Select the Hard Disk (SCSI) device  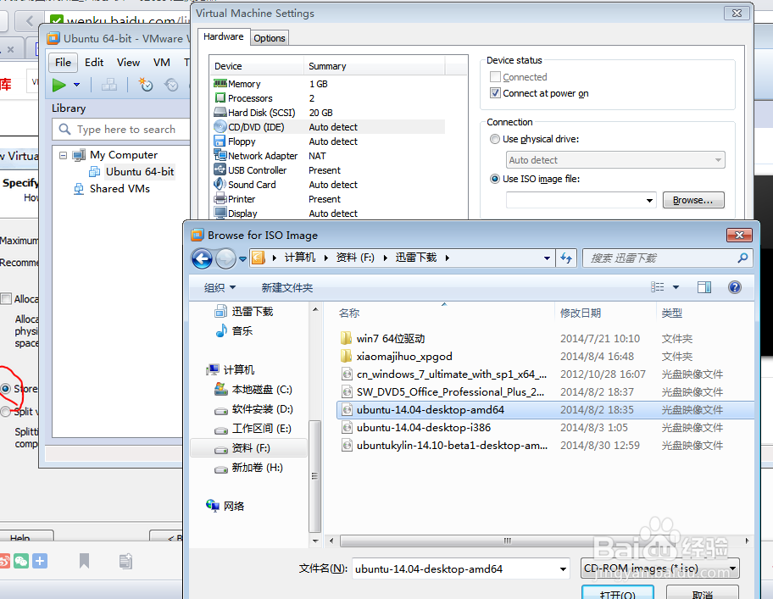329,113
